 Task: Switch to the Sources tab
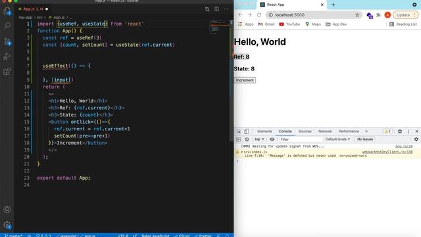point(305,132)
